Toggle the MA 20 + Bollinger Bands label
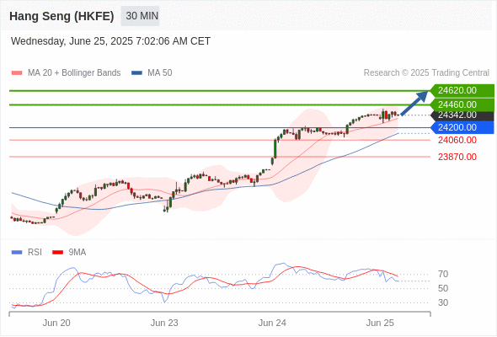 (x=74, y=73)
